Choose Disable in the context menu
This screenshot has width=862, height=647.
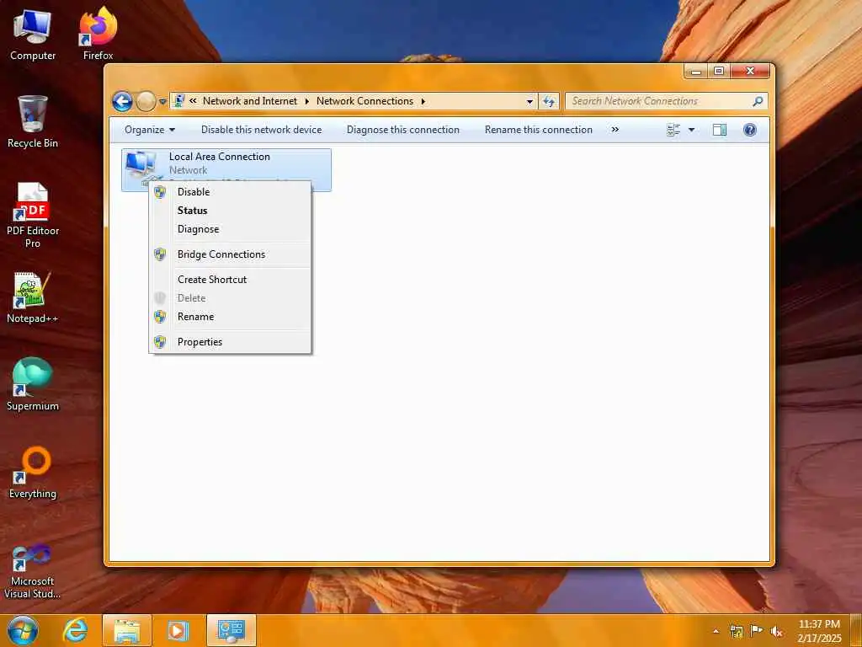pos(230,192)
